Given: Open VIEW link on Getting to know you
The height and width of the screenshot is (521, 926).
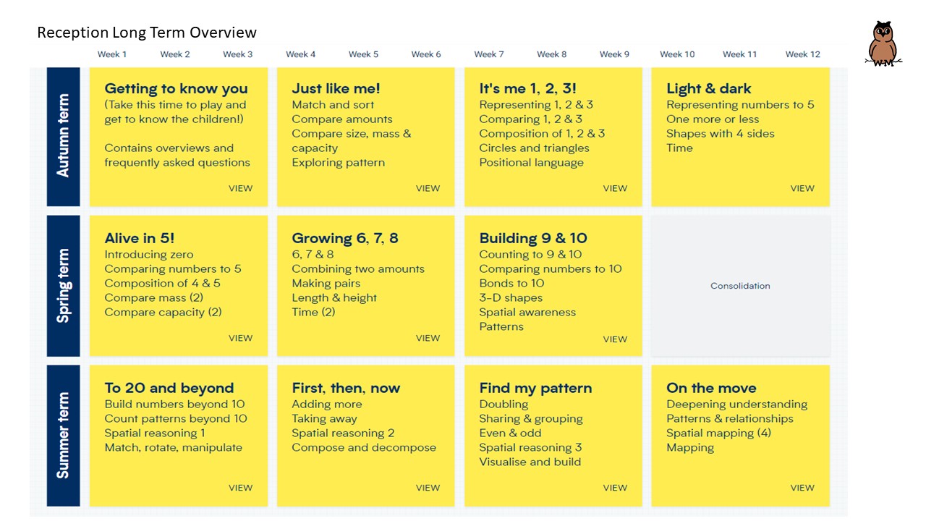Looking at the screenshot, I should [240, 188].
